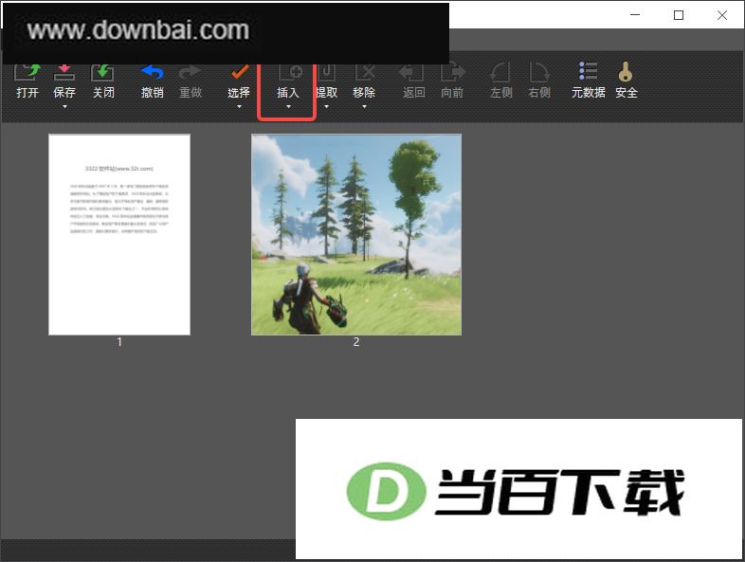Expand the 选择 dropdown arrow

239,107
